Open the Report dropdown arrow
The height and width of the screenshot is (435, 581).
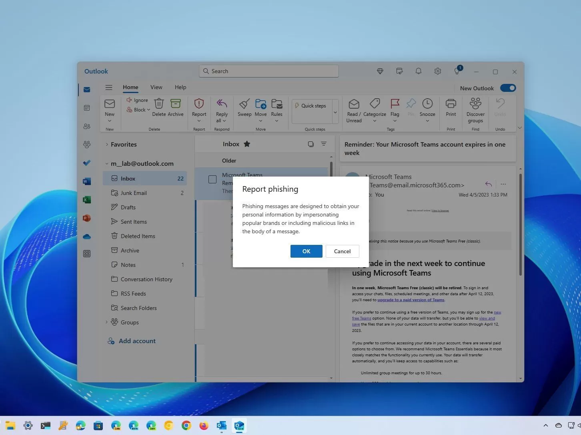click(199, 121)
